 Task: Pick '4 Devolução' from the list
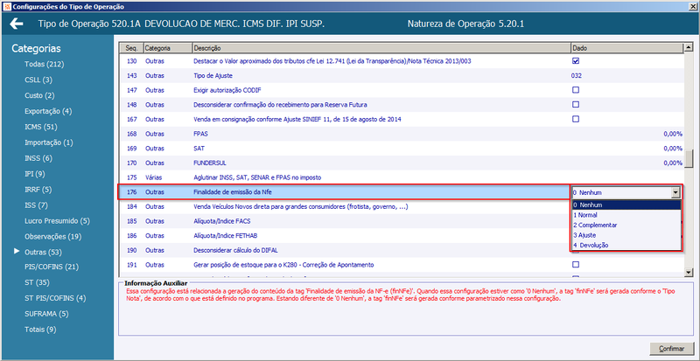pos(626,245)
